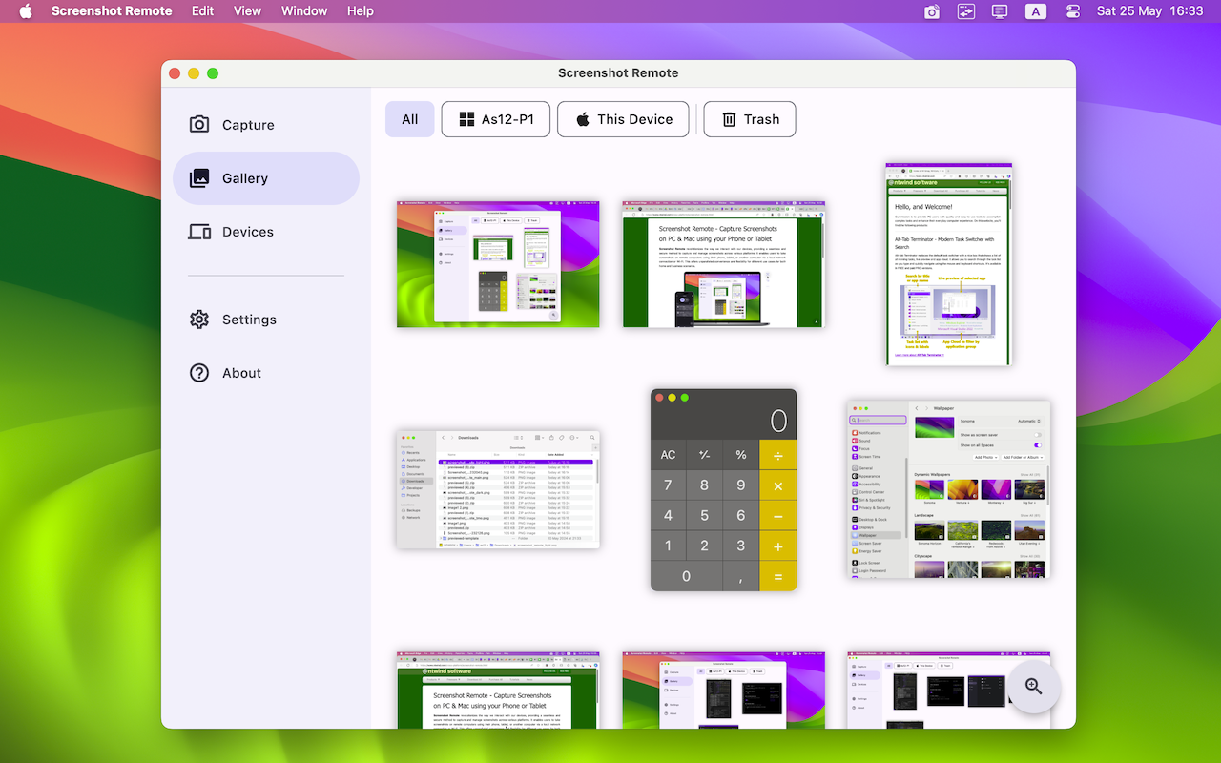
Task: Open the Gallery section icon
Action: tap(199, 177)
